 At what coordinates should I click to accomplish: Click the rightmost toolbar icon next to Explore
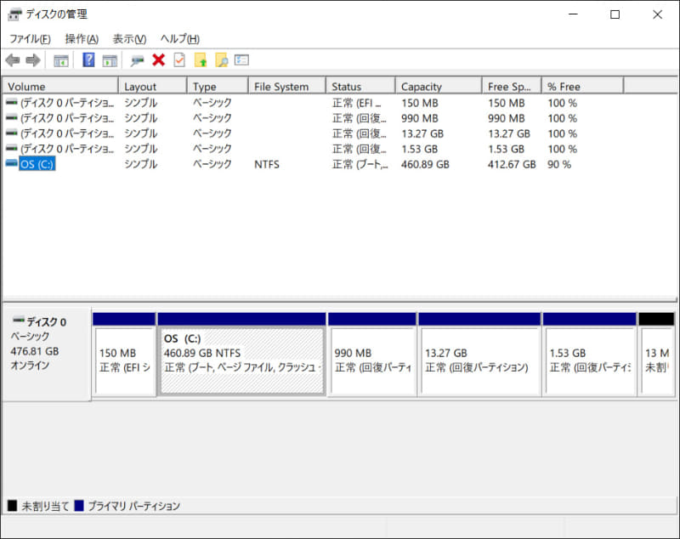tap(241, 60)
